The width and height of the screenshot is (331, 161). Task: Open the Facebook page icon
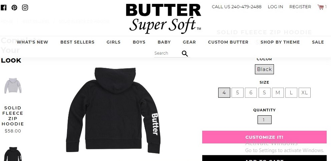pos(4,7)
